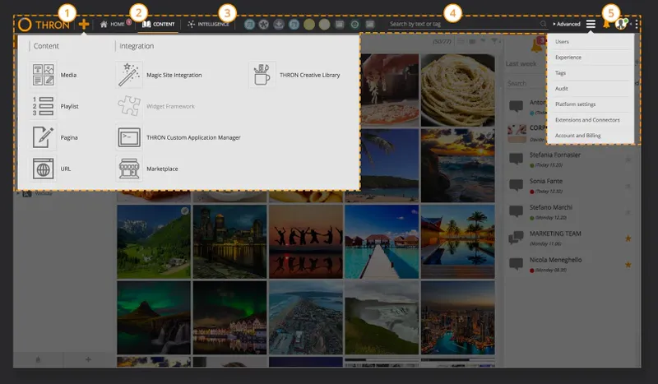Open Magic Site Integration wand icon
Viewport: 658px width, 384px height.
pyautogui.click(x=129, y=75)
